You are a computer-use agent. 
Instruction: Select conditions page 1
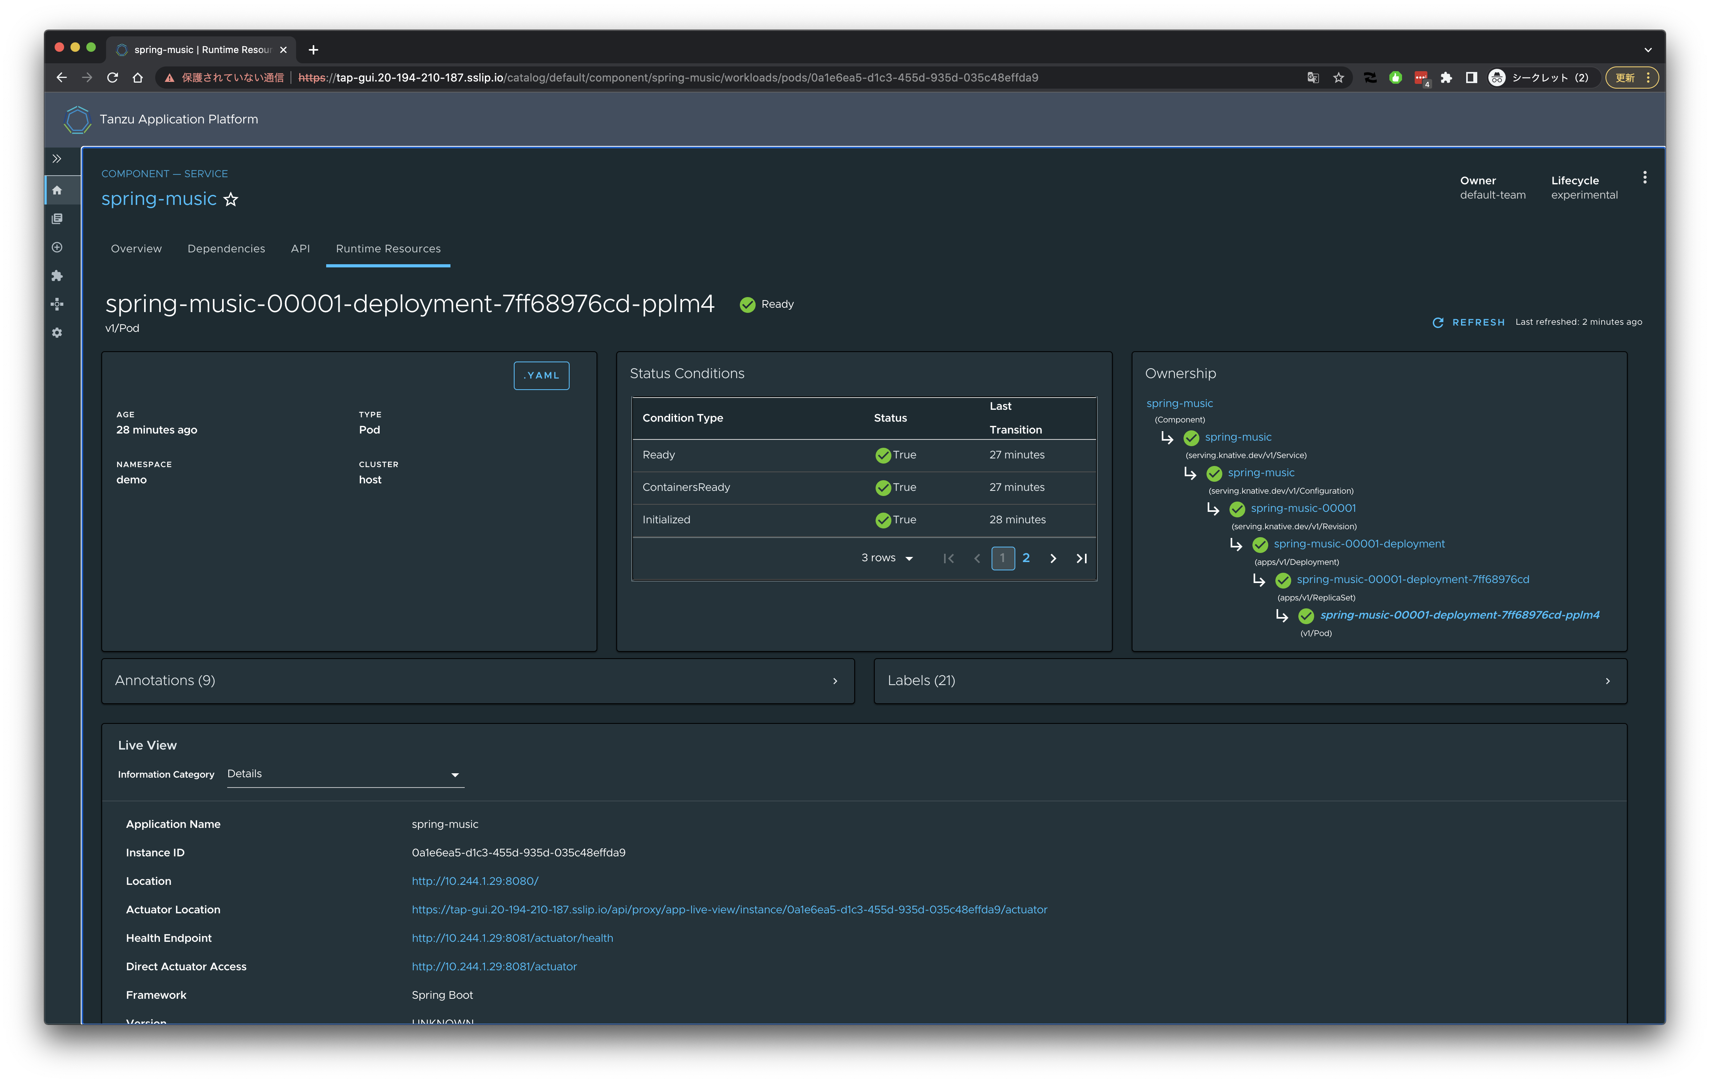[x=1003, y=559]
